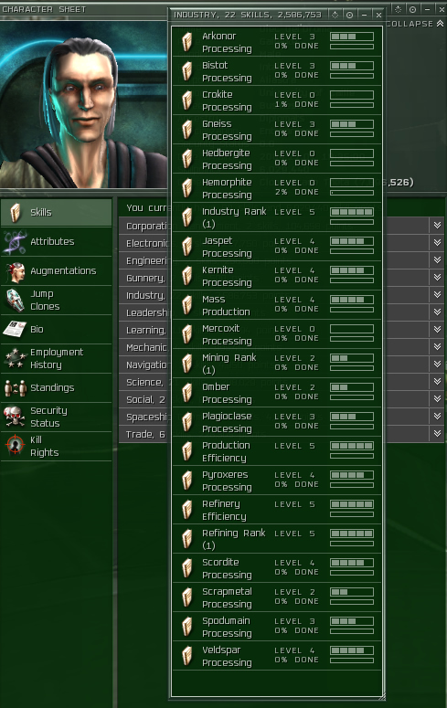Expand the Learning skill group chevron
This screenshot has width=447, height=708.
(437, 329)
